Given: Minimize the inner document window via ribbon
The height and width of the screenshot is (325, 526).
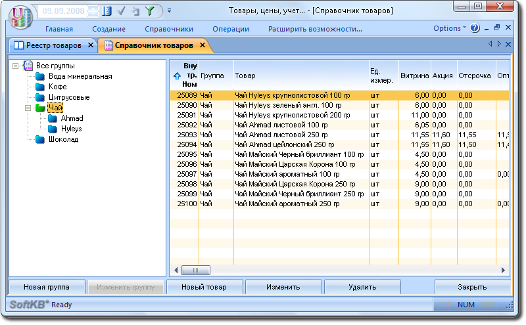Looking at the screenshot, I should point(487,29).
